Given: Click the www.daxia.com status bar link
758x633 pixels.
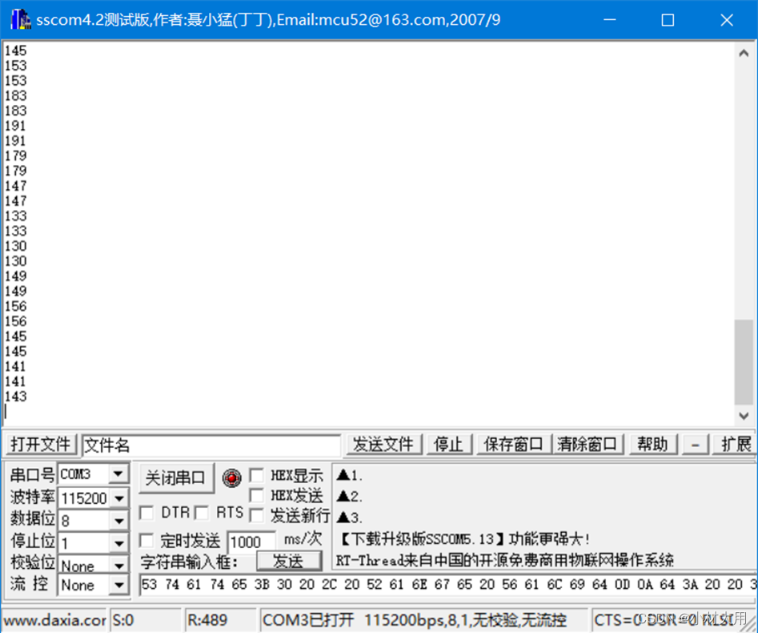Looking at the screenshot, I should pyautogui.click(x=54, y=620).
